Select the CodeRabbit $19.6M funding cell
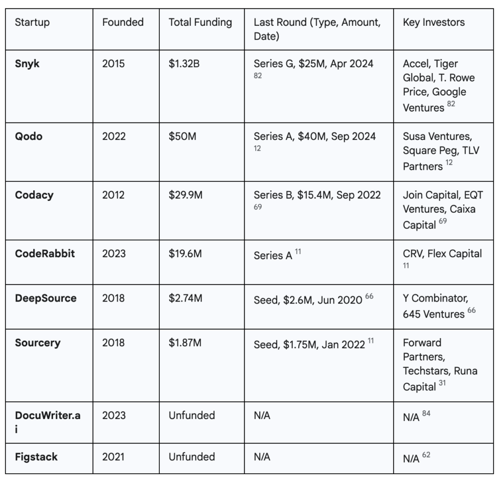The height and width of the screenshot is (480, 499). (x=202, y=262)
